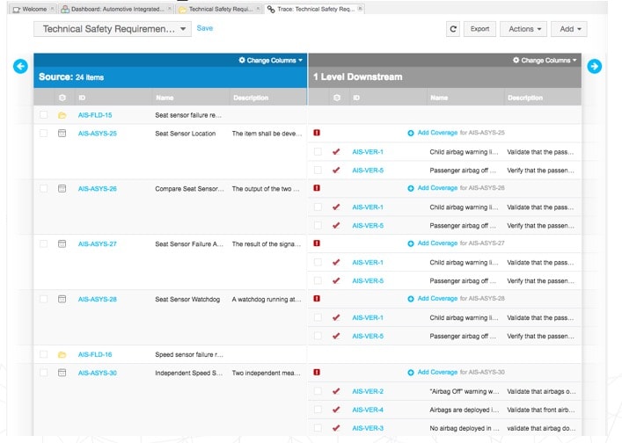622x443 pixels.
Task: Click the AIS-FLD-16 folder icon
Action: (62, 354)
